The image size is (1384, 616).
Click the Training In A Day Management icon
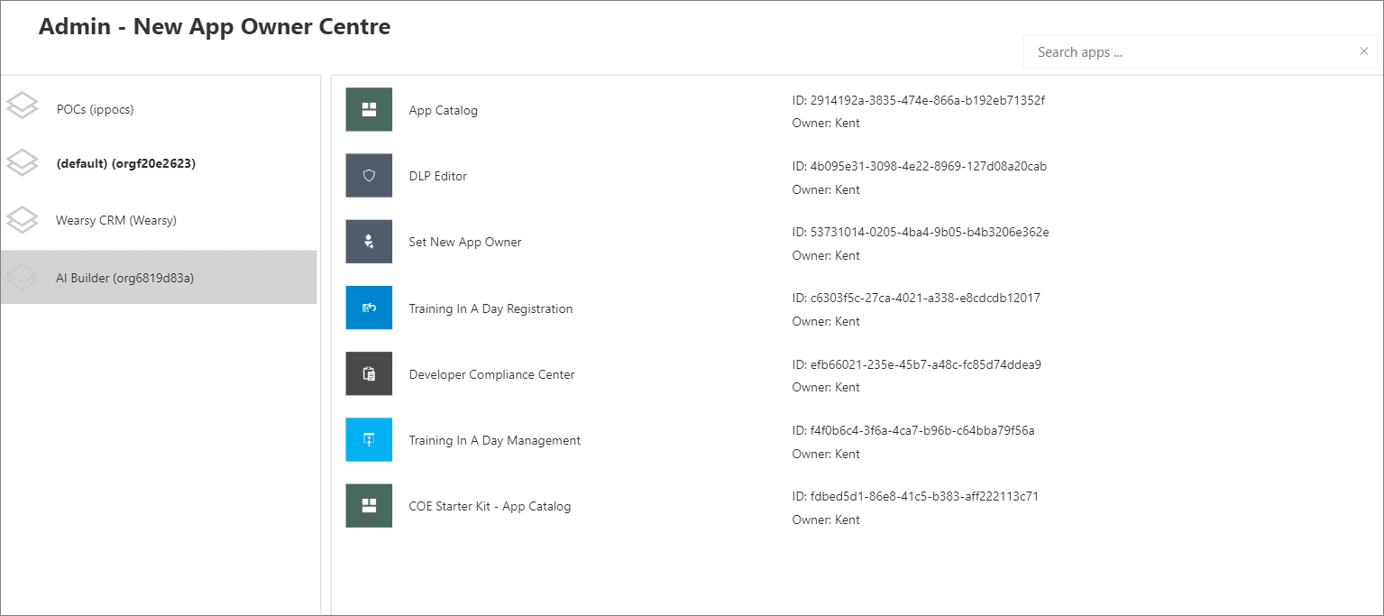point(369,439)
